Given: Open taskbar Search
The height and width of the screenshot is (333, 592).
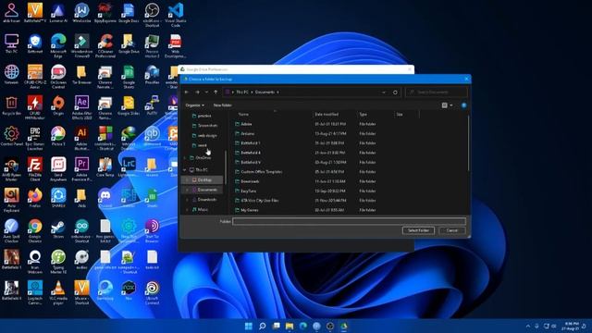Looking at the screenshot, I should coord(262,326).
